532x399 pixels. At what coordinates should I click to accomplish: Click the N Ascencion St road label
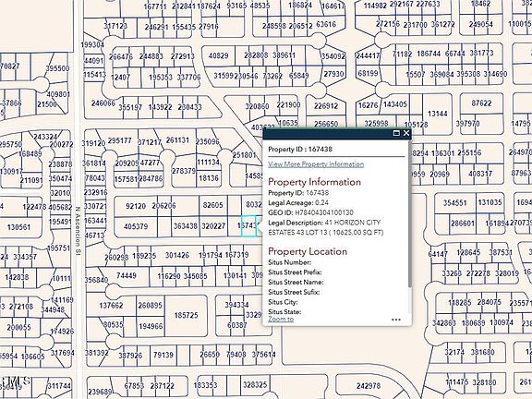tap(78, 231)
